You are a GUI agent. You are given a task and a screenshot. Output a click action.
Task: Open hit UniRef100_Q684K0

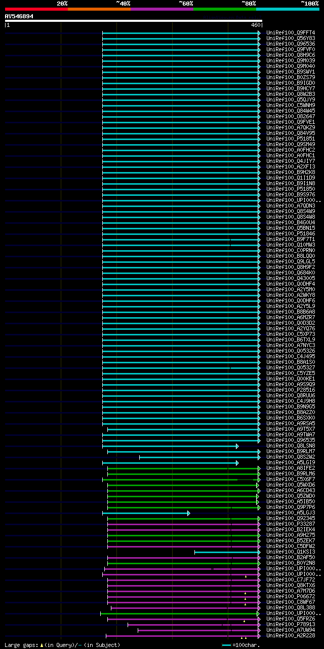tap(291, 272)
